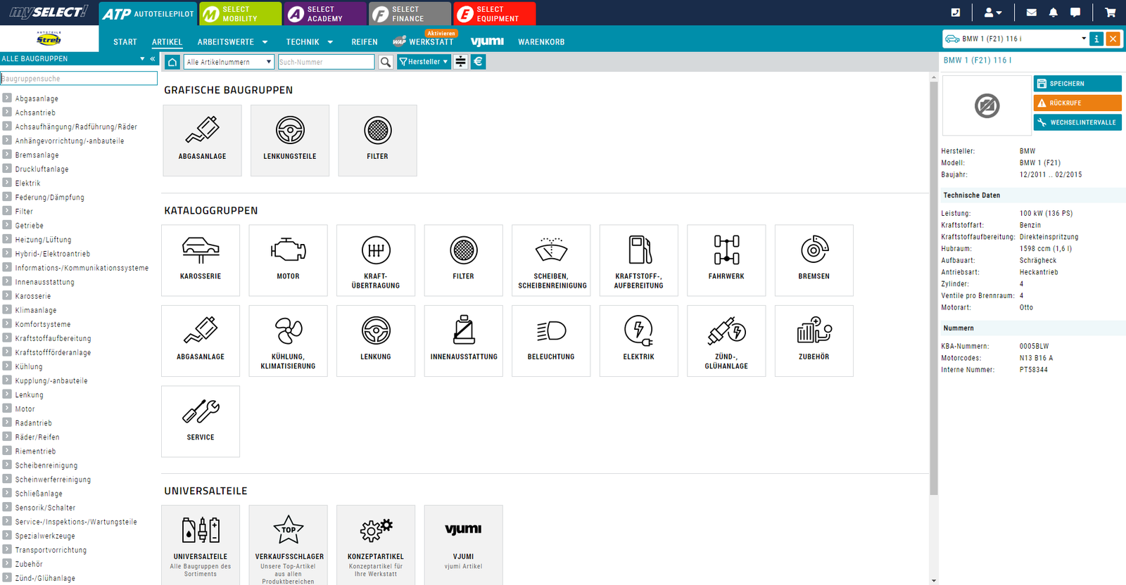Click the Speichern button
Viewport: 1126px width, 585px height.
pyautogui.click(x=1077, y=84)
